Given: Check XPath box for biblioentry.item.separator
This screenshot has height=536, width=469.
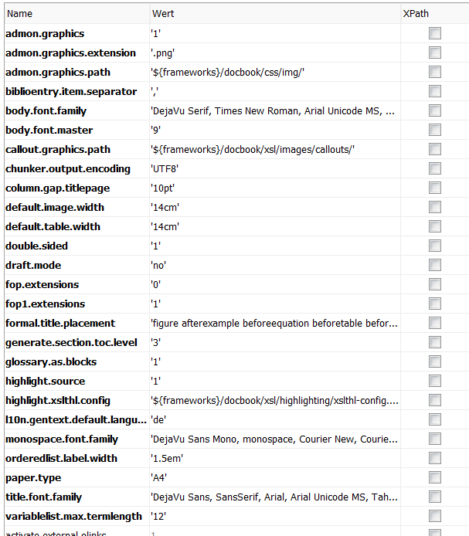Looking at the screenshot, I should tap(435, 91).
